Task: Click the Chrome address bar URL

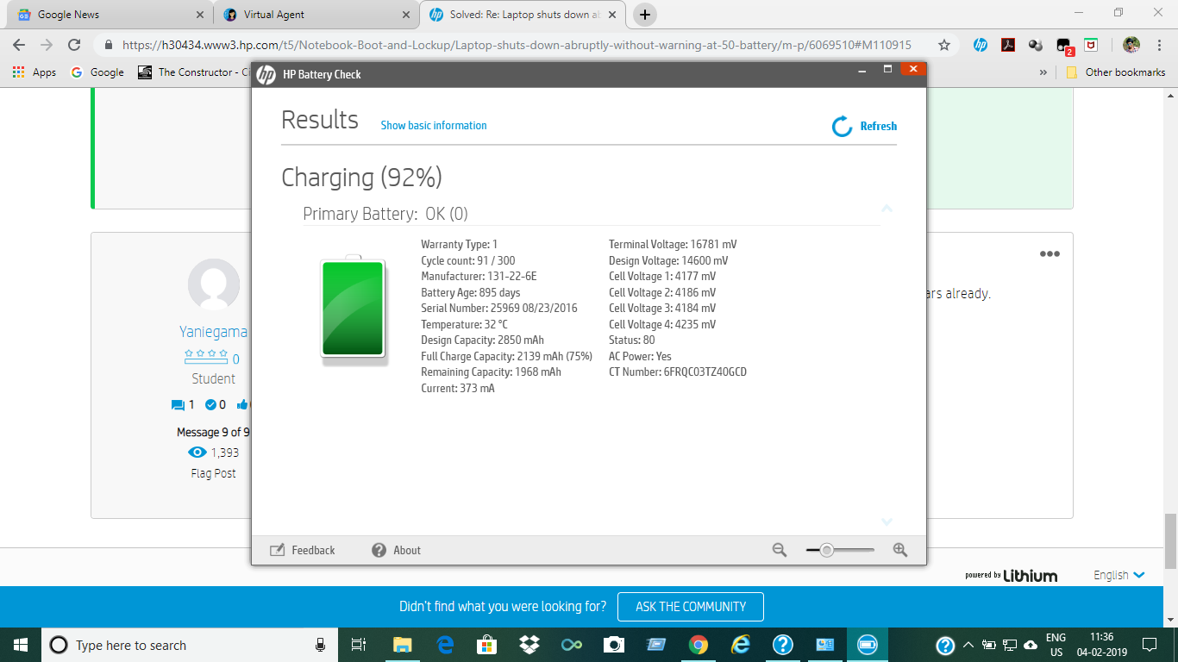Action: click(517, 45)
